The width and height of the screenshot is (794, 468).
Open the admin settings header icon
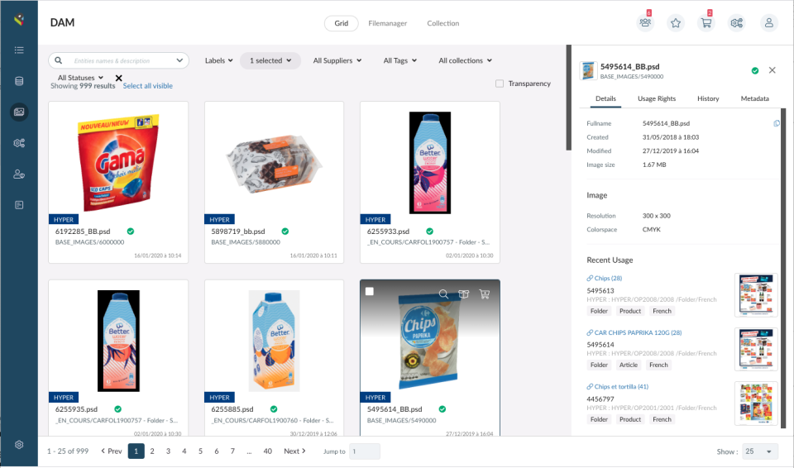736,23
